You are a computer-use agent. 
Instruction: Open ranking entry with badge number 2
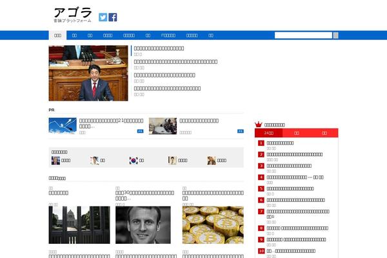point(295,154)
